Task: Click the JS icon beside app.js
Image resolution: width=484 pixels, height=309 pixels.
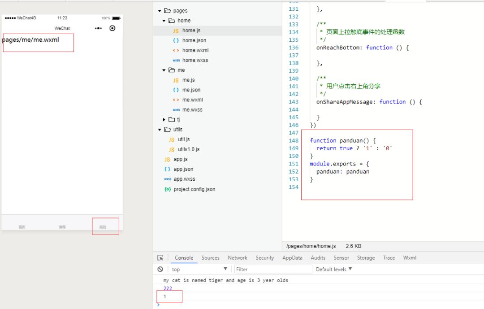Action: pyautogui.click(x=167, y=160)
